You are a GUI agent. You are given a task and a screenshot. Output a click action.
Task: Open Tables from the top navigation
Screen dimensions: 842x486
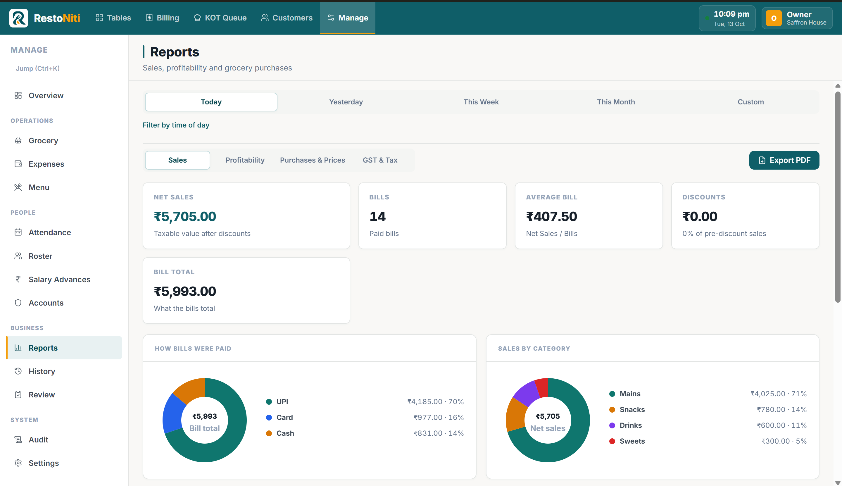[113, 18]
